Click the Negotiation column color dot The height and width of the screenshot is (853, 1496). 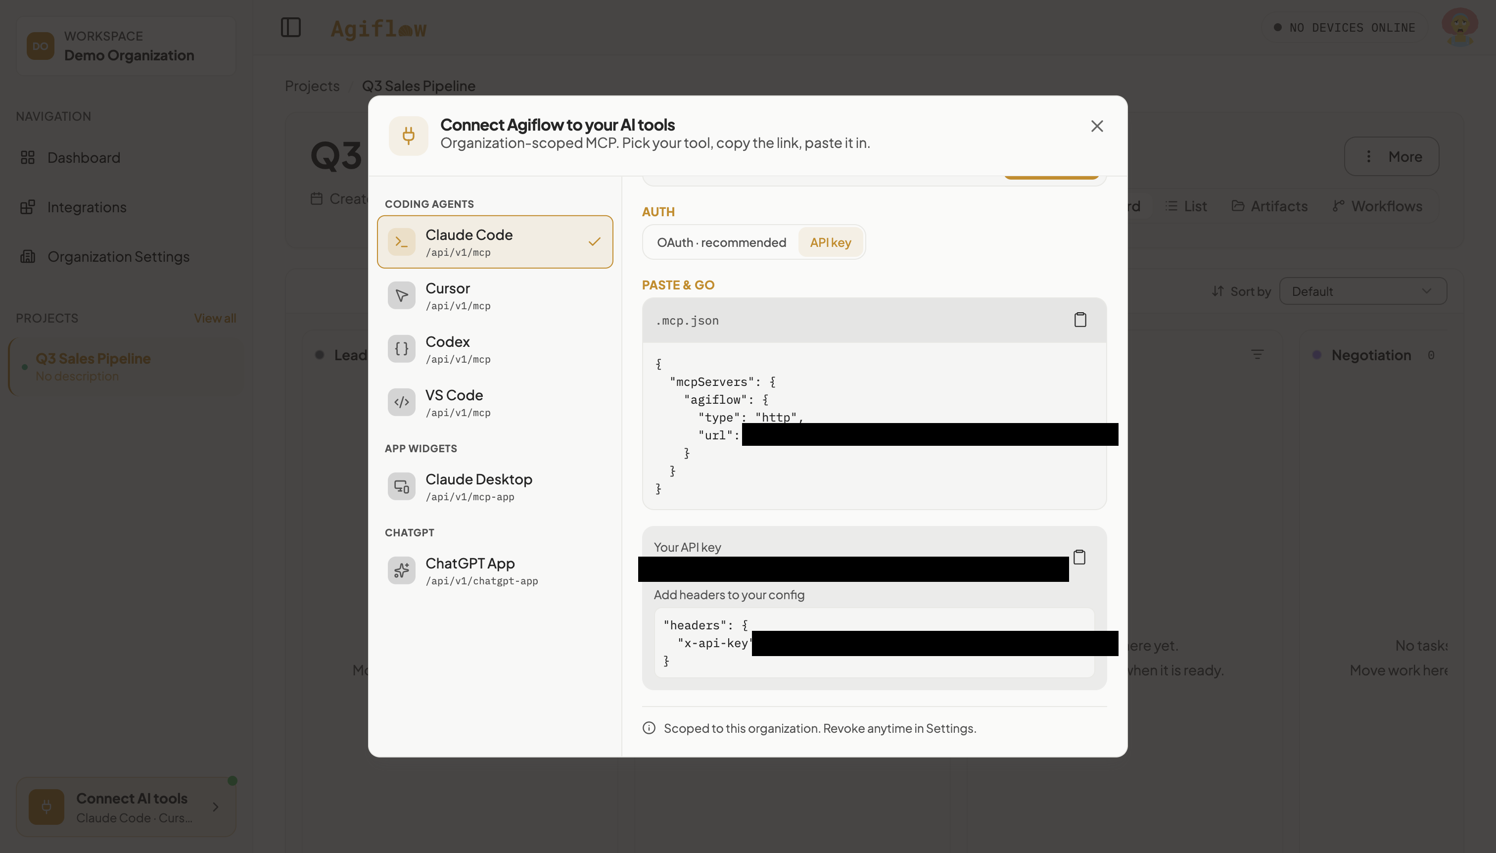click(1317, 354)
